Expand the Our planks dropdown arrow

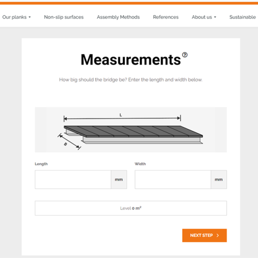point(30,18)
